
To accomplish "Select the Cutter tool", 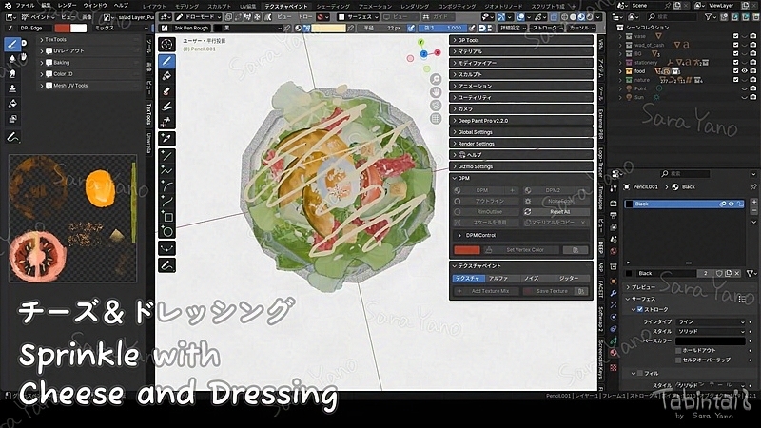I will (x=167, y=121).
